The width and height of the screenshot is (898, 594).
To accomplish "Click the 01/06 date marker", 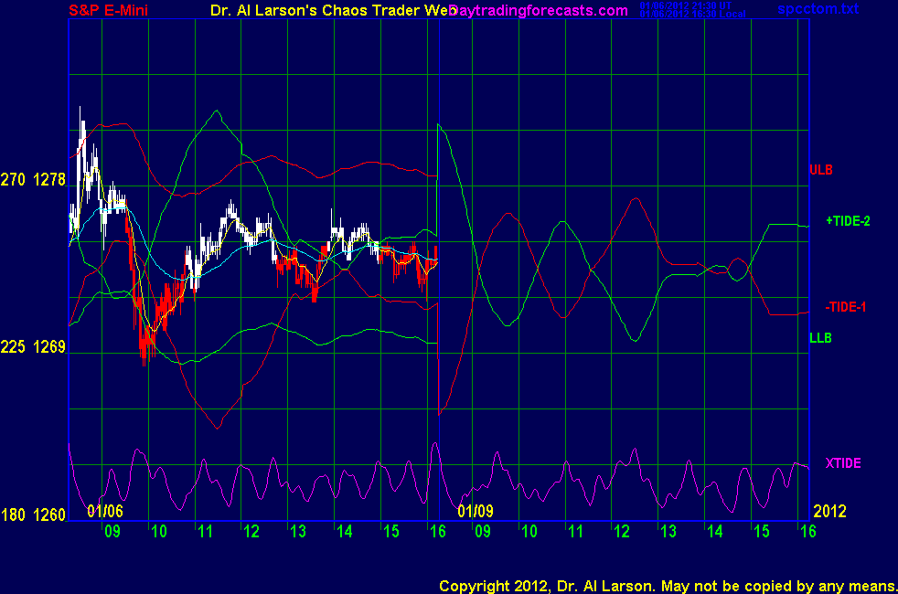I will pyautogui.click(x=105, y=510).
